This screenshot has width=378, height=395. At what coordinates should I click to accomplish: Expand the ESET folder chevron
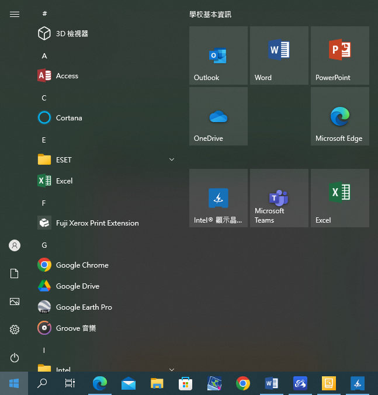coord(172,160)
